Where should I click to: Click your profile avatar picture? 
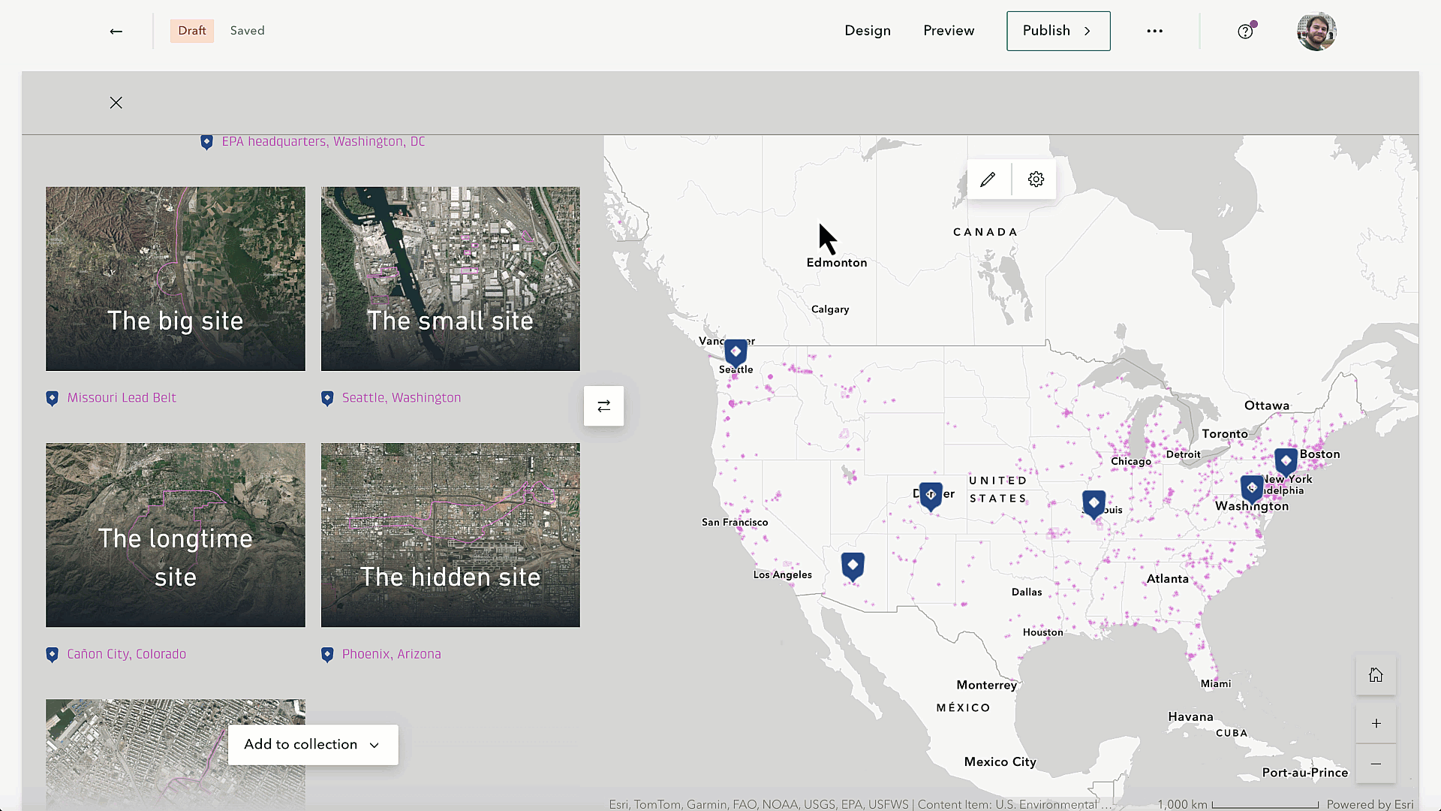coord(1316,32)
